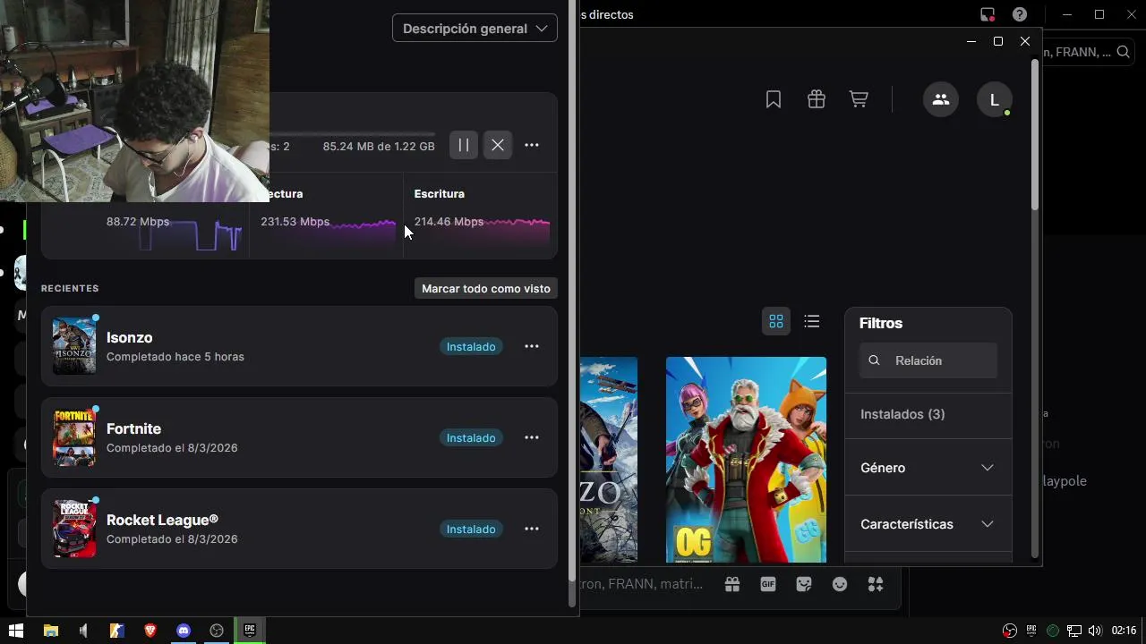The width and height of the screenshot is (1146, 644).
Task: Click the Rocket League® title text
Action: tap(162, 520)
